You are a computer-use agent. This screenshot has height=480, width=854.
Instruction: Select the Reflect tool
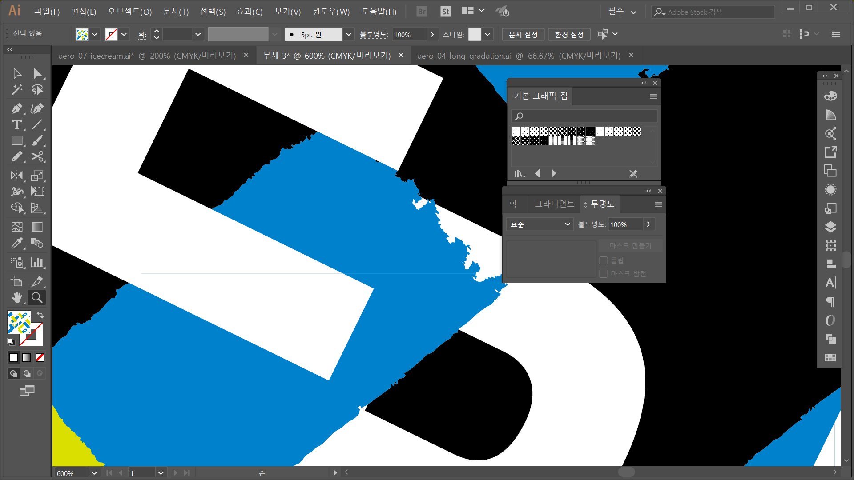coord(17,176)
